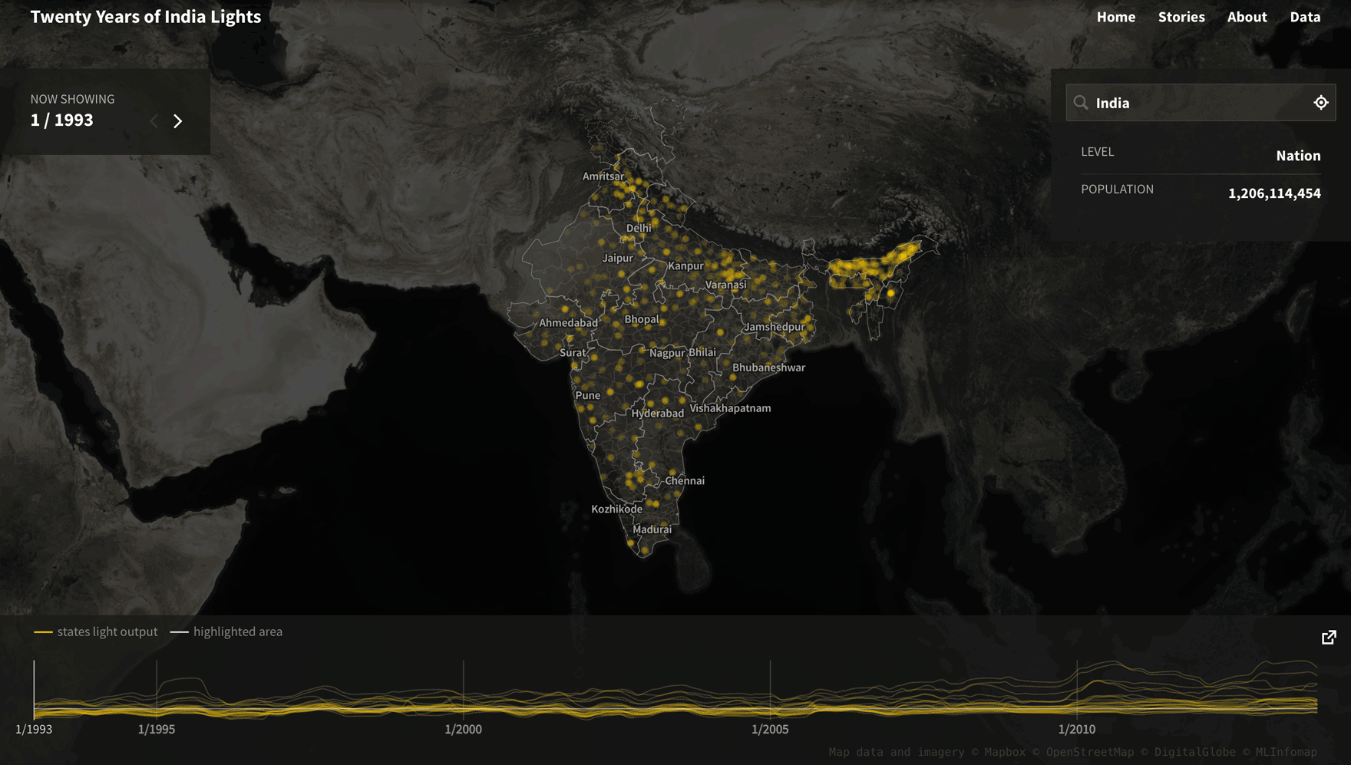The height and width of the screenshot is (765, 1351).
Task: Click the Nation level value
Action: [x=1298, y=156]
